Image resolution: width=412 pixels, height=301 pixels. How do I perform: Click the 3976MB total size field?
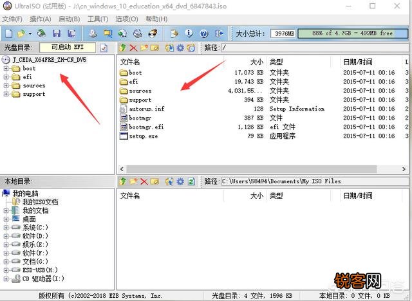pyautogui.click(x=283, y=33)
